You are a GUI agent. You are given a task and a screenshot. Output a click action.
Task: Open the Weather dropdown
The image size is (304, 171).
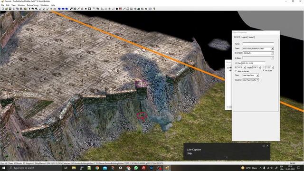click(x=257, y=80)
